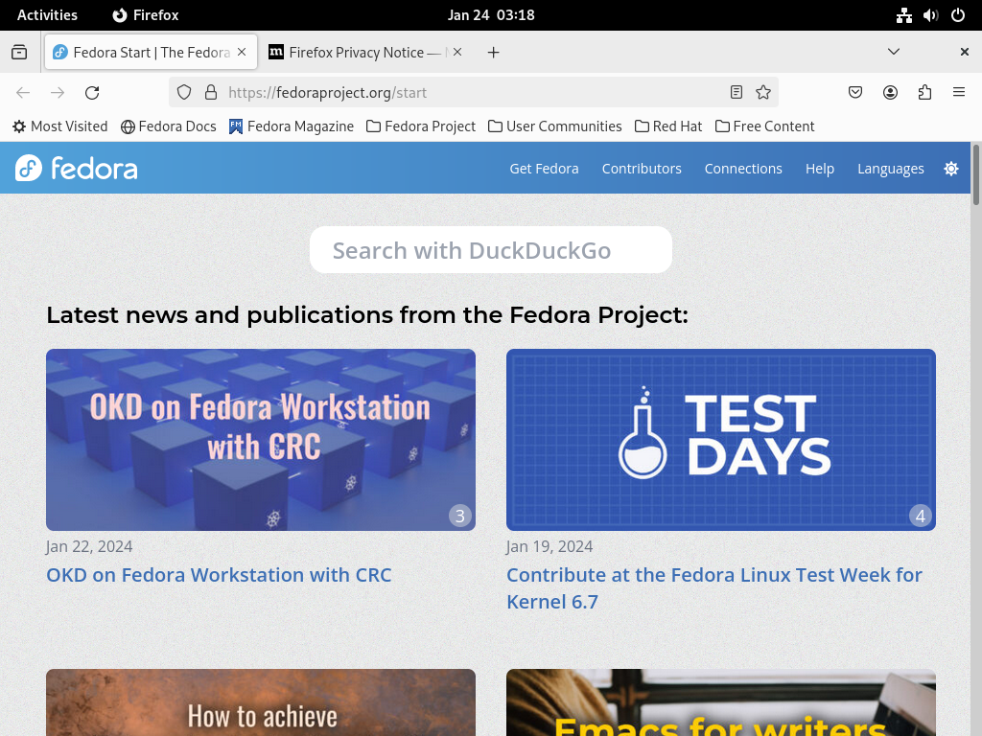Open the Firefox app menu in top bar
Image resolution: width=982 pixels, height=736 pixels.
pos(146,15)
